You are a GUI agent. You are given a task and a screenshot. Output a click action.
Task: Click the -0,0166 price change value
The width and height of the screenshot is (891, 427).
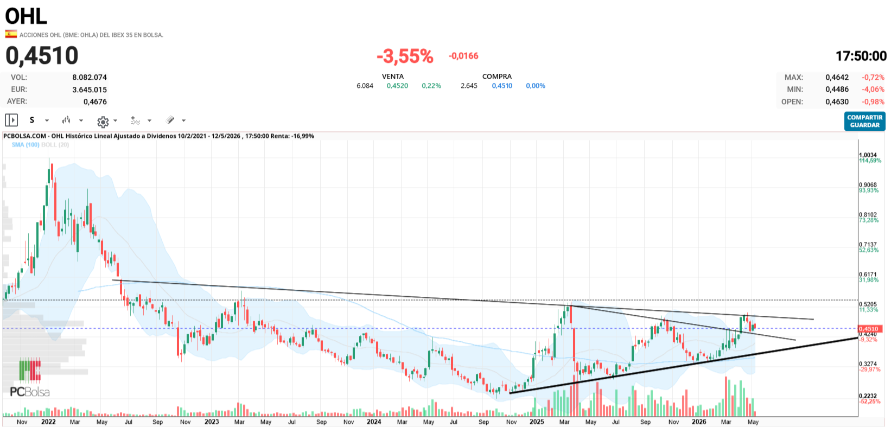463,56
